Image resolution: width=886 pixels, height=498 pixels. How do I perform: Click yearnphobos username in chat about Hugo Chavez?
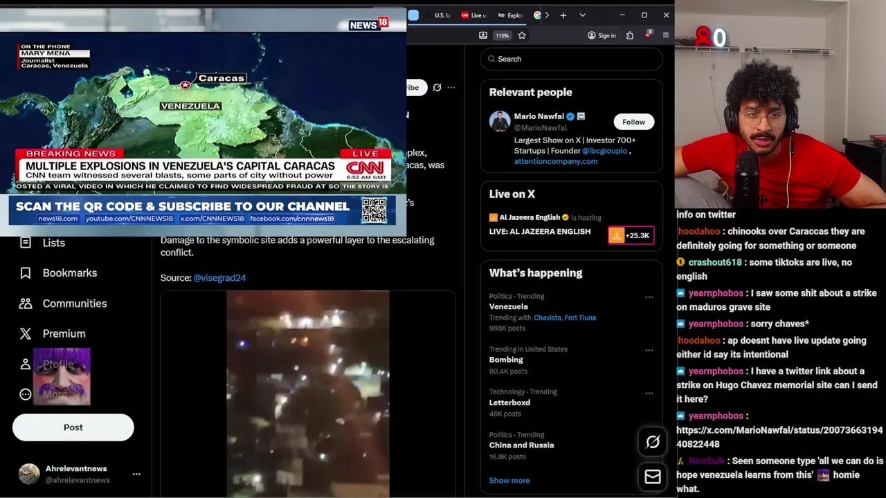click(716, 371)
